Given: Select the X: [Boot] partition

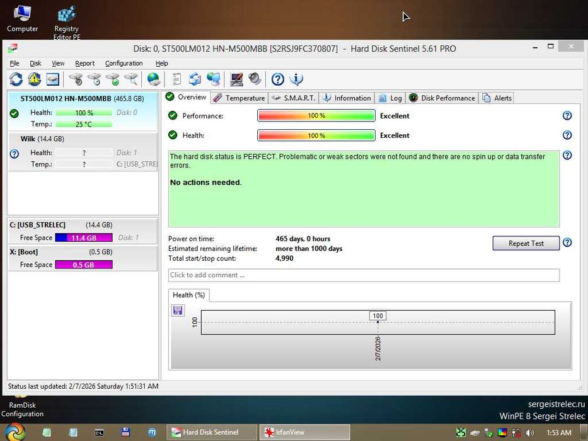Looking at the screenshot, I should pos(83,258).
